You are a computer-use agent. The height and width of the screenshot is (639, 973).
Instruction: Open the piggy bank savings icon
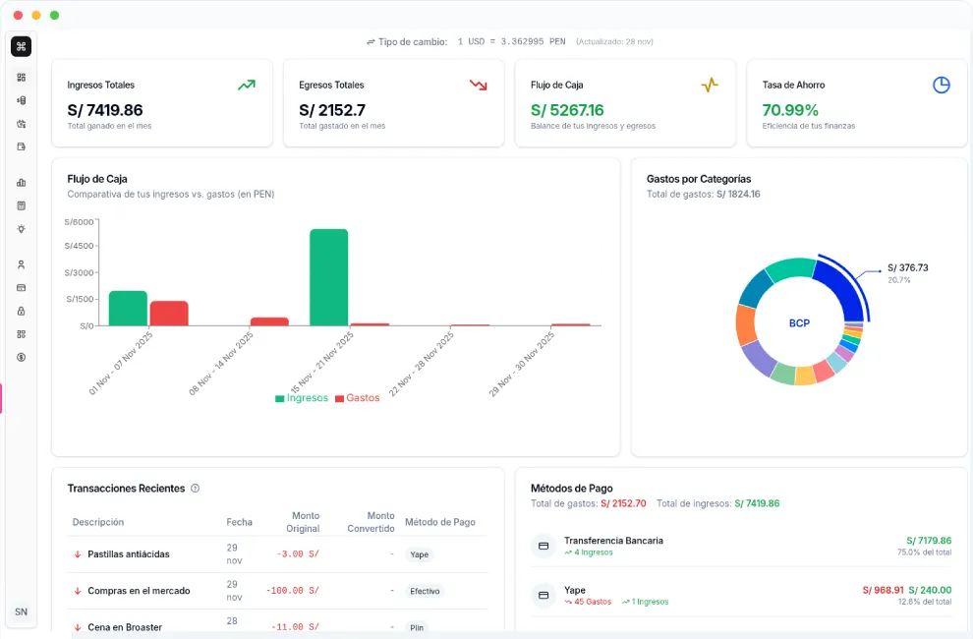point(21,124)
